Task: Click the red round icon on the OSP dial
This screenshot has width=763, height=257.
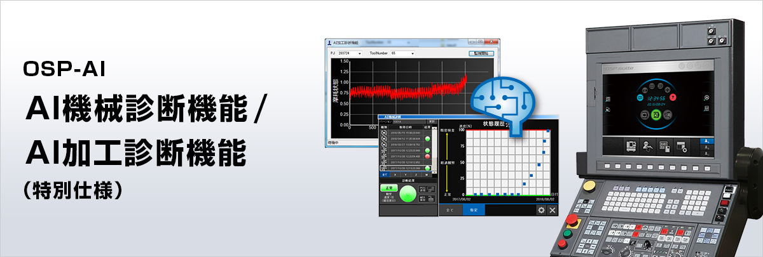Action: tap(673, 97)
